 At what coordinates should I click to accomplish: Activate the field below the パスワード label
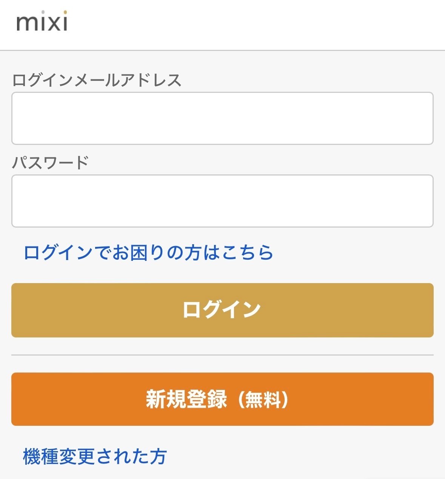(x=222, y=201)
